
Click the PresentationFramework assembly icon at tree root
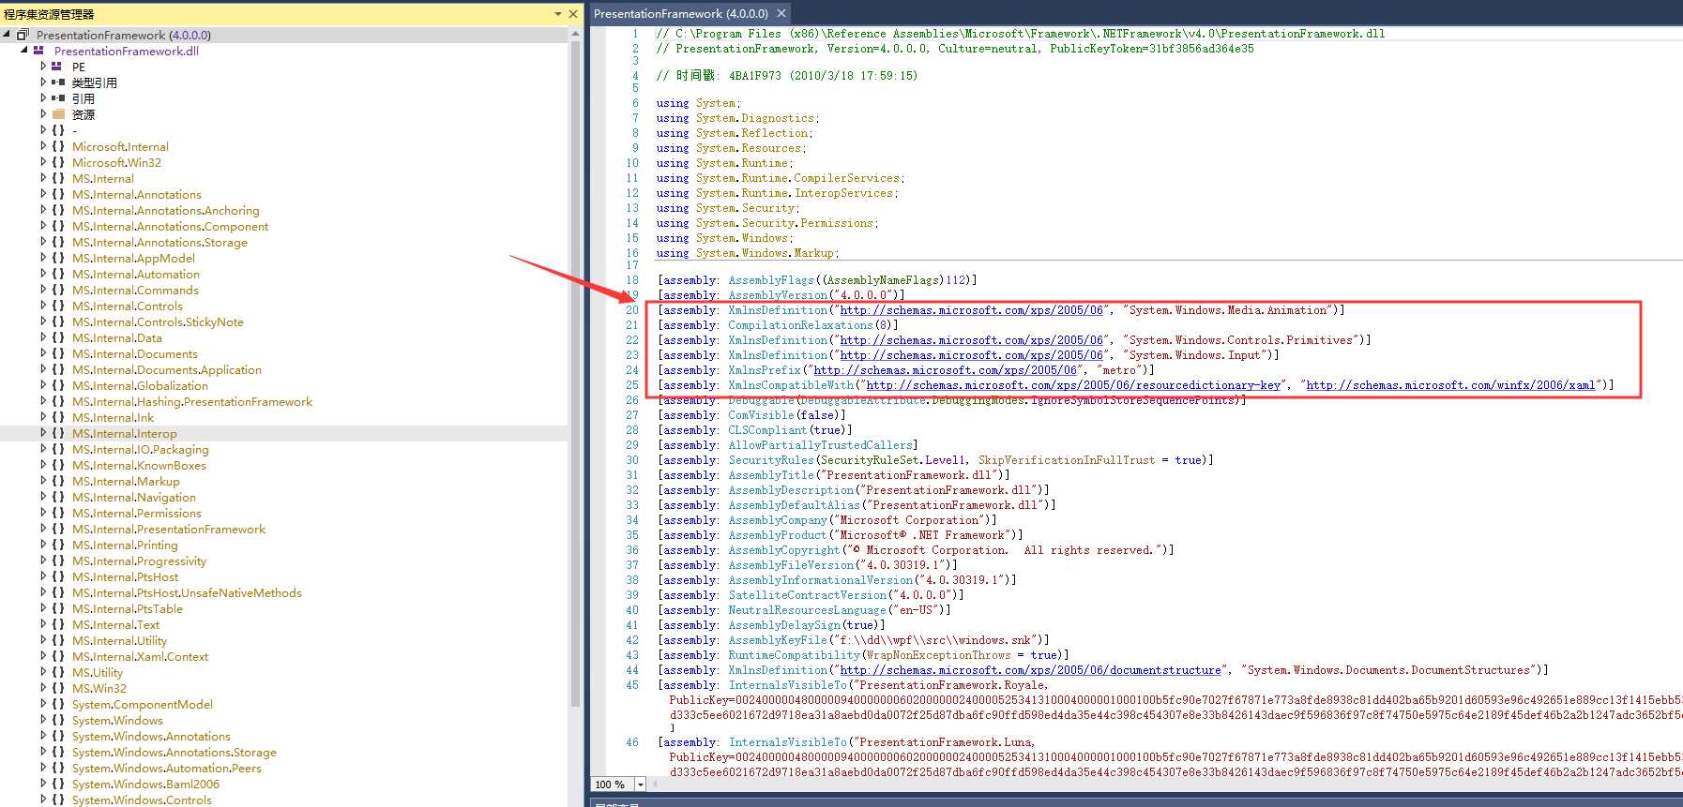[23, 35]
